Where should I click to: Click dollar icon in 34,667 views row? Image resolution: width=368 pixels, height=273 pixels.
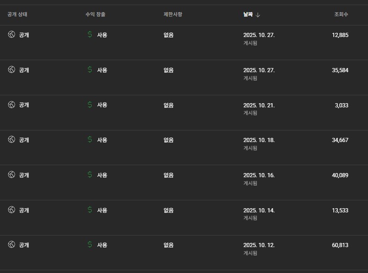tap(89, 140)
